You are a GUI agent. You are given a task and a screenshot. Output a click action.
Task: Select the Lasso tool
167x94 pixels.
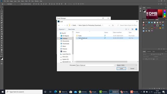(2, 14)
